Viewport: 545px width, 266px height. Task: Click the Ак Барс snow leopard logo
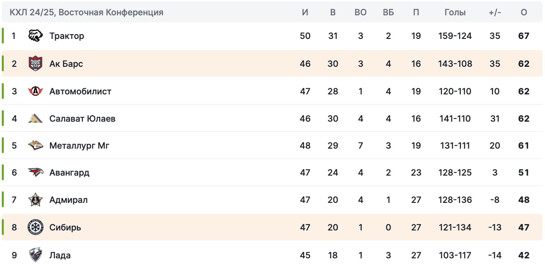[35, 63]
